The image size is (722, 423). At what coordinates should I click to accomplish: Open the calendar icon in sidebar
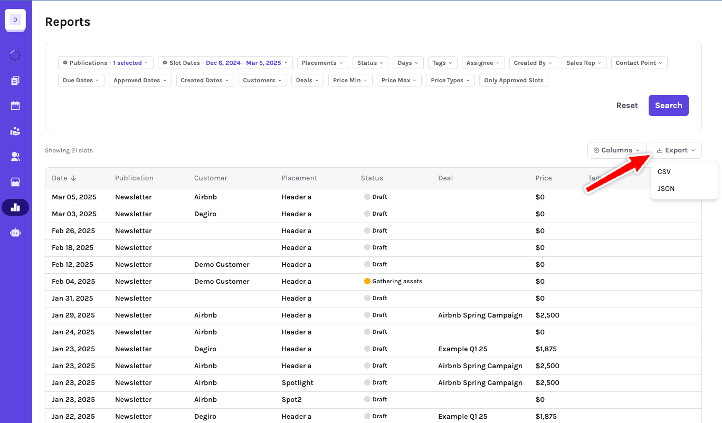15,106
